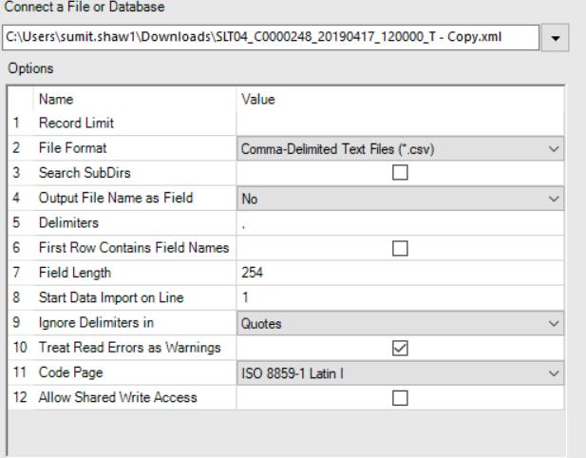Viewport: 586px width, 458px height.
Task: Select the Value column header
Action: pos(258,99)
